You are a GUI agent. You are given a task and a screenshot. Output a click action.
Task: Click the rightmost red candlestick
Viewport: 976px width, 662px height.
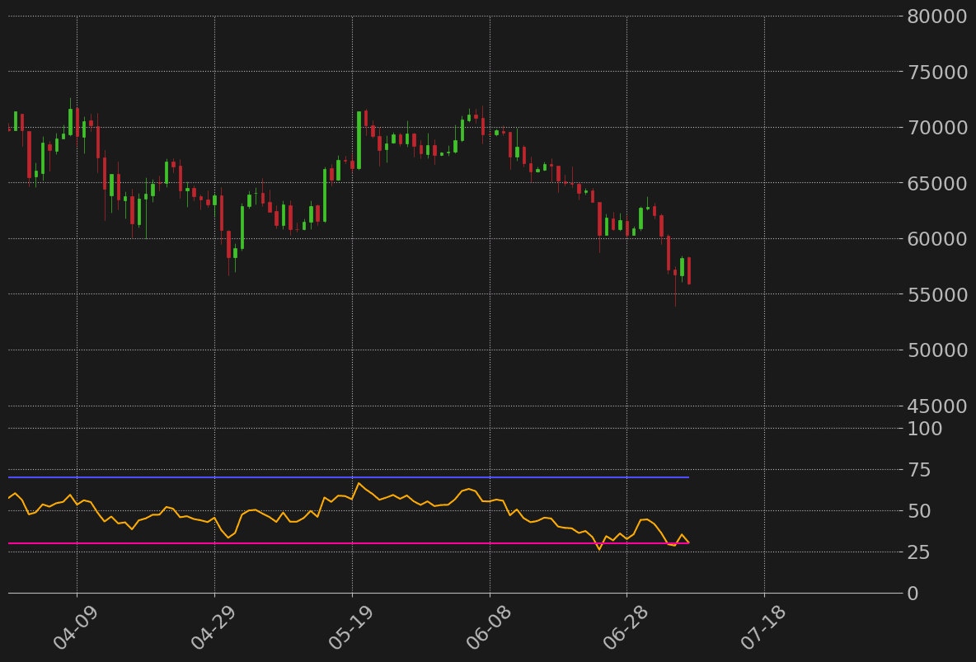pos(688,270)
